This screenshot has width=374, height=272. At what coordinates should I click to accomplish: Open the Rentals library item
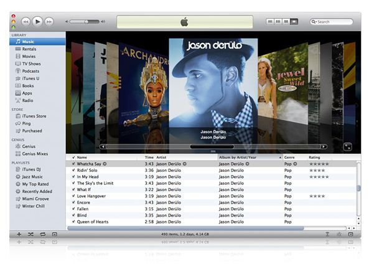37,49
